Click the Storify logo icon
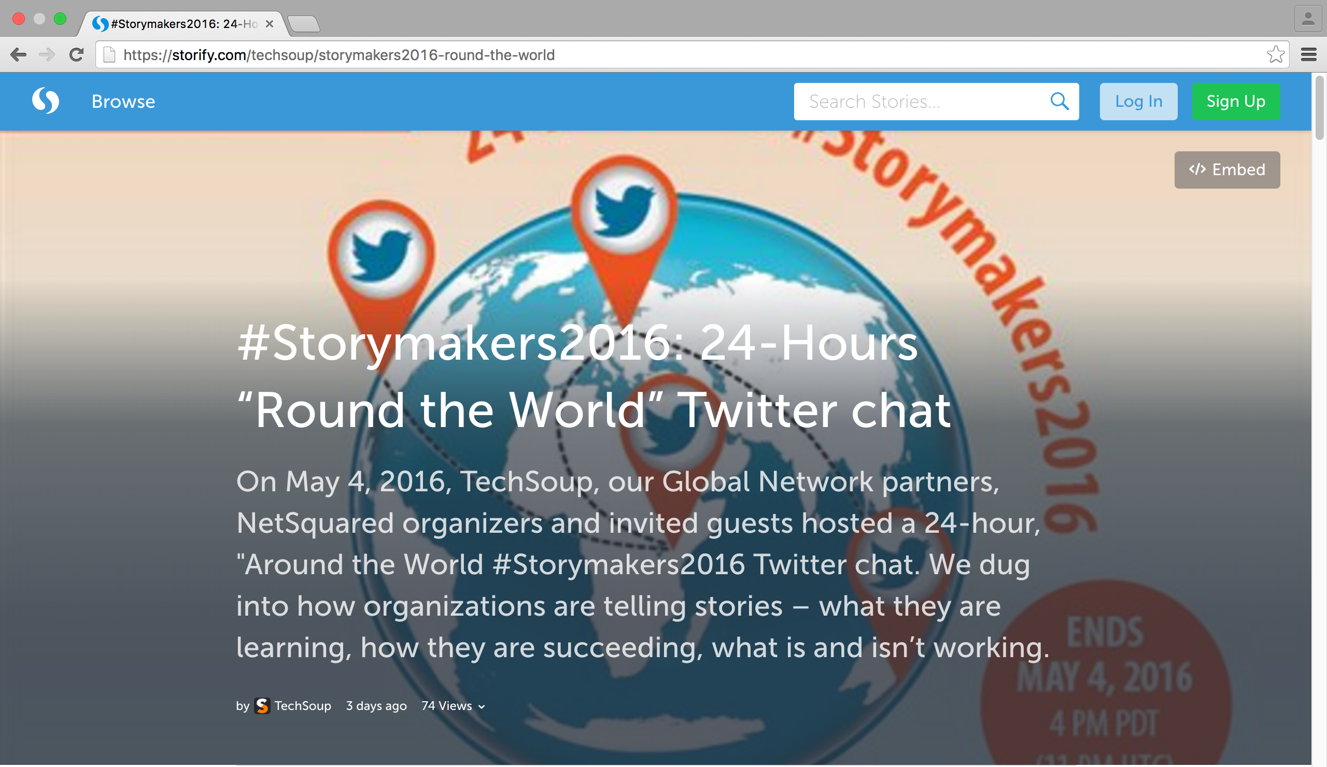This screenshot has width=1327, height=767. pyautogui.click(x=45, y=101)
